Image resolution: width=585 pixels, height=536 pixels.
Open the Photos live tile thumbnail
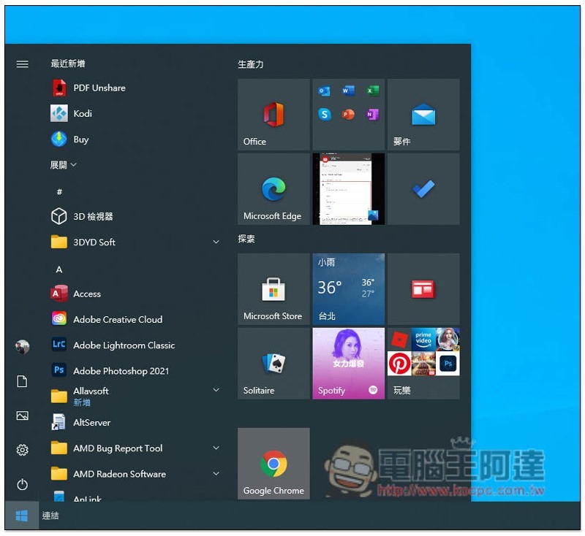click(x=349, y=189)
